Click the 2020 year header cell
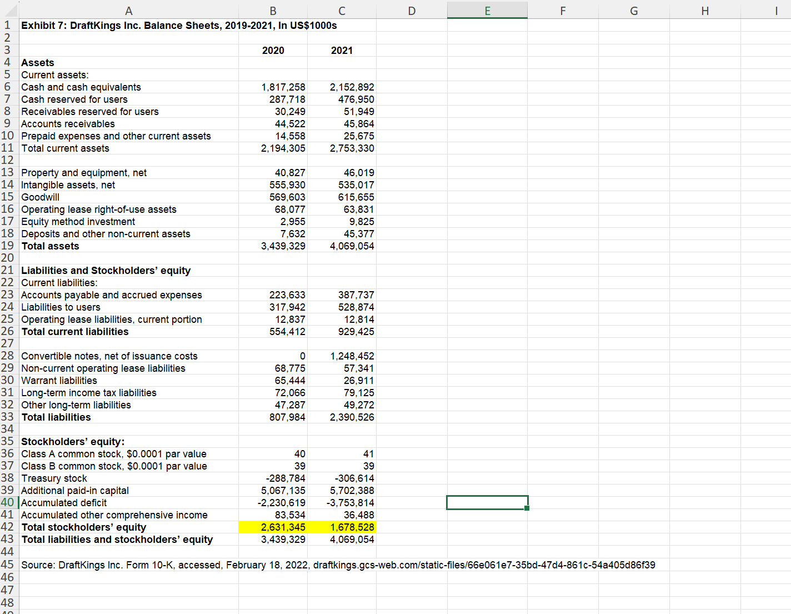 (273, 51)
